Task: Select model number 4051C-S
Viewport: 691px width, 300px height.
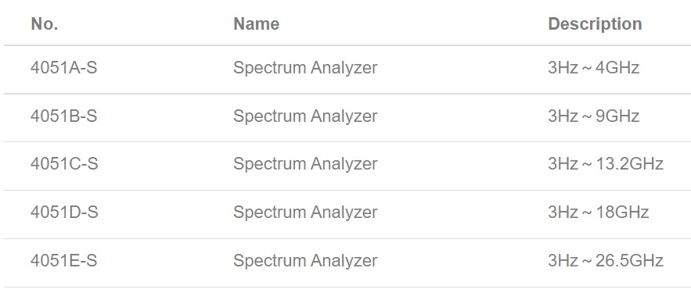Action: [x=64, y=163]
